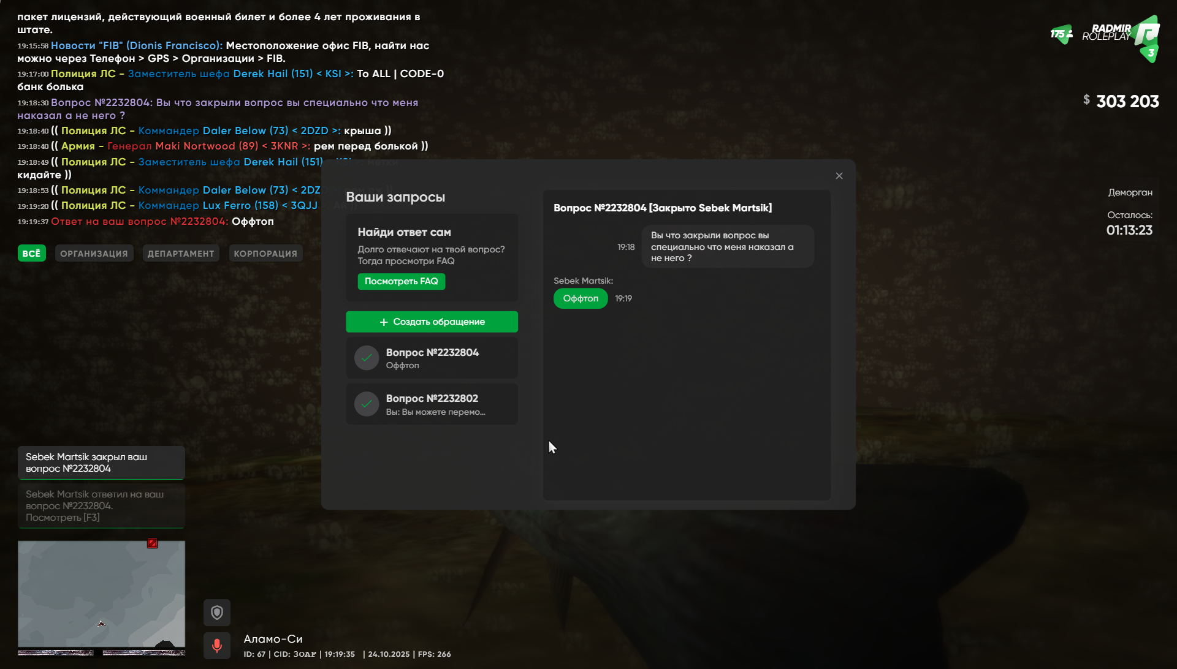
Task: Click the Оффтоп reply bubble from Sebek Martsik
Action: click(x=581, y=298)
